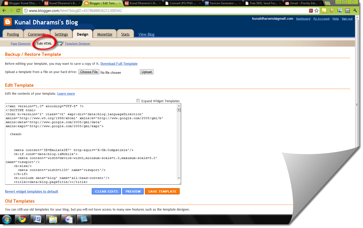Open the Comments tab
The image size is (363, 228).
tap(37, 34)
